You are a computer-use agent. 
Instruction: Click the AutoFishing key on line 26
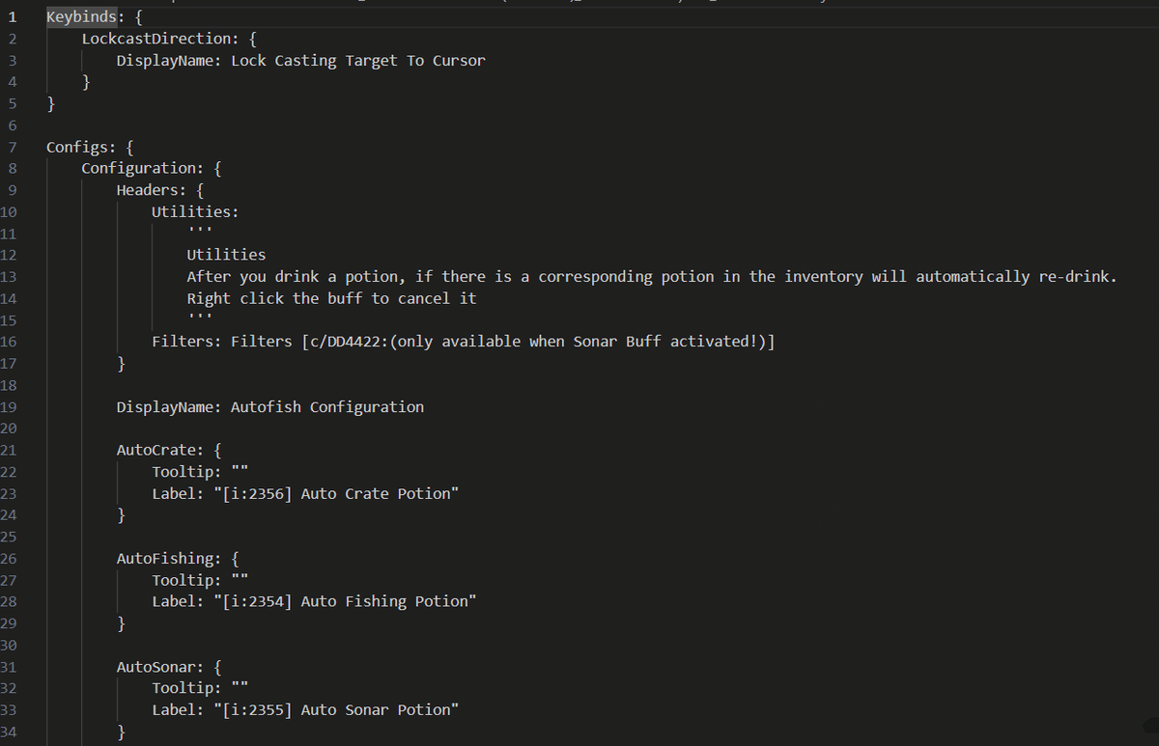[x=168, y=558]
